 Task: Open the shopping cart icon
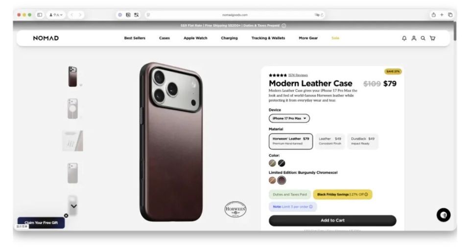pos(432,38)
